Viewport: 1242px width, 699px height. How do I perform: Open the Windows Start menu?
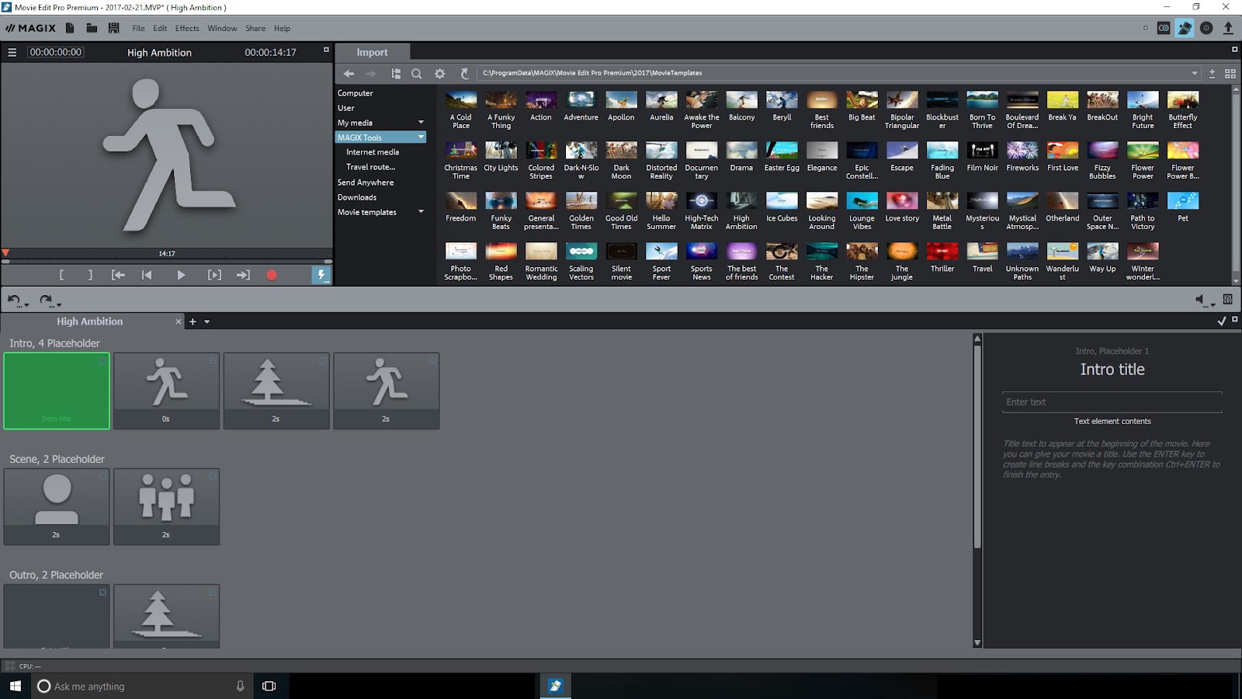pos(16,686)
